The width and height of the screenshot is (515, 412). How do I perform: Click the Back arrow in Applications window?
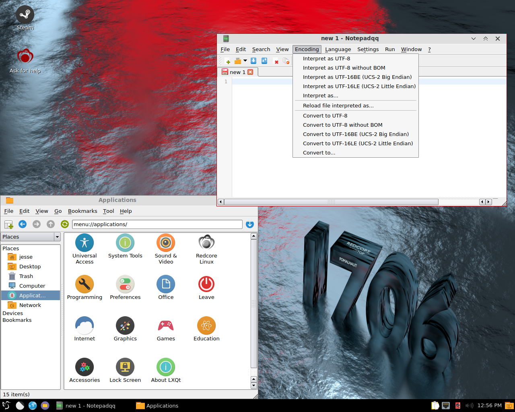(x=23, y=224)
